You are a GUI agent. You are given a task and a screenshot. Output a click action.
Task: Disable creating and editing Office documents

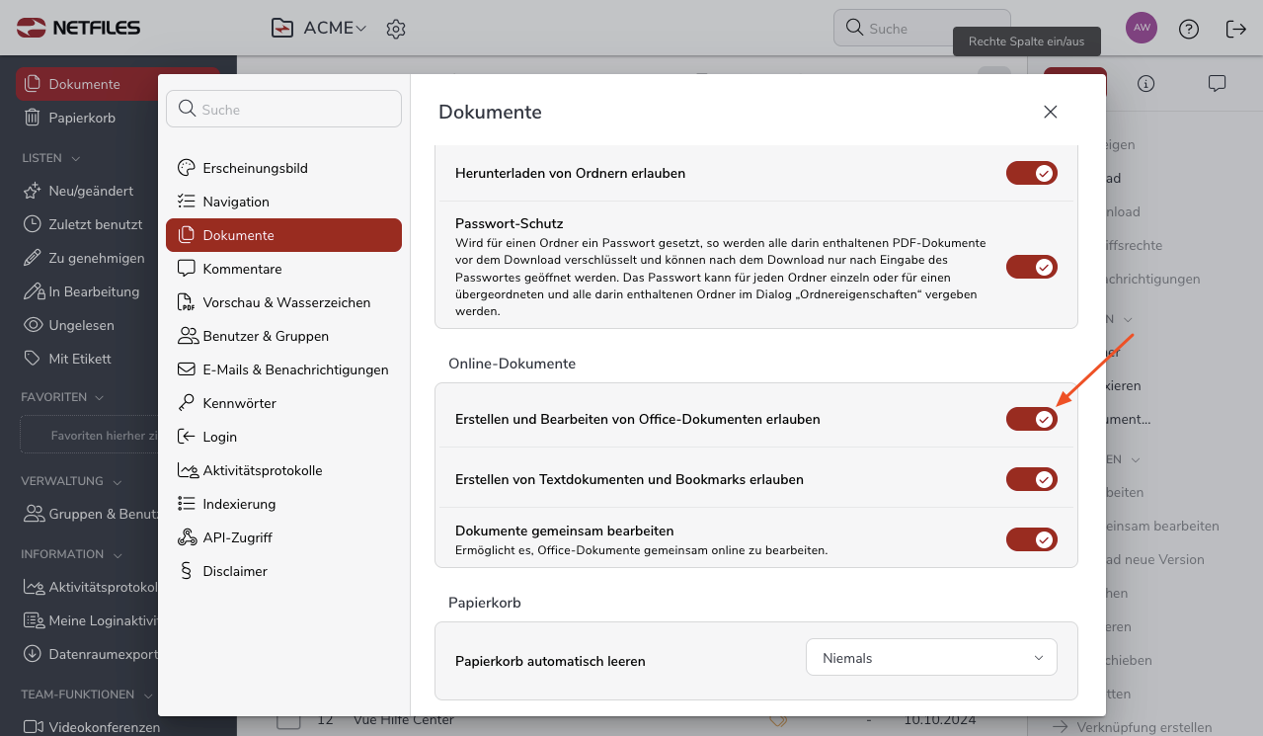click(1031, 419)
